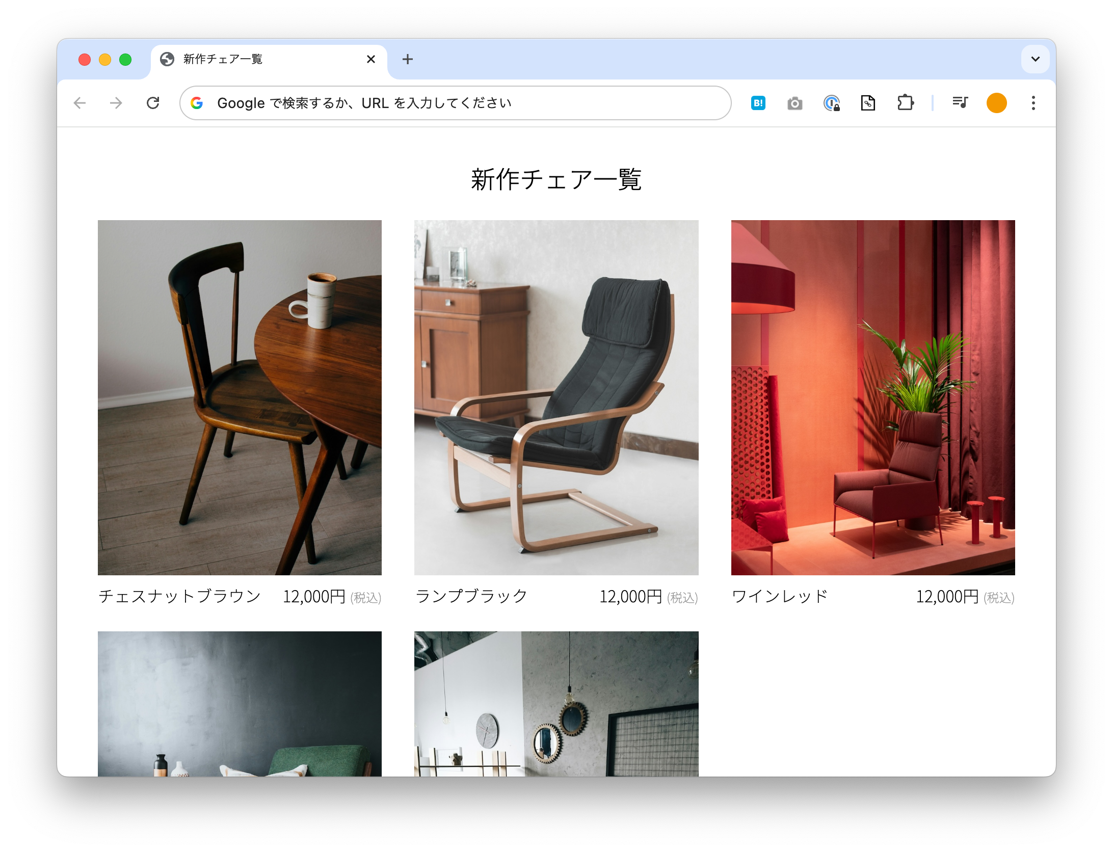
Task: Open the ワインレッド chair photo
Action: point(872,397)
